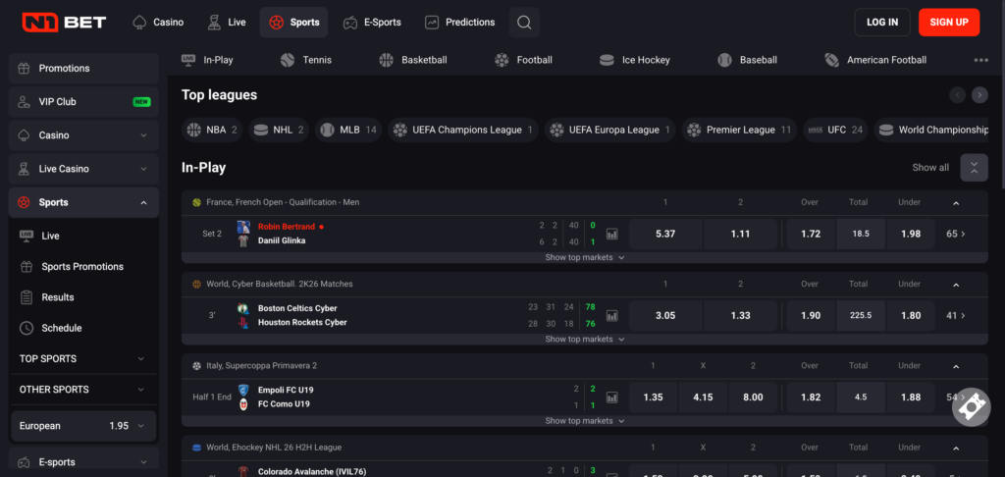1005x477 pixels.
Task: Click the In-Play live icon in sports bar
Action: [x=188, y=59]
